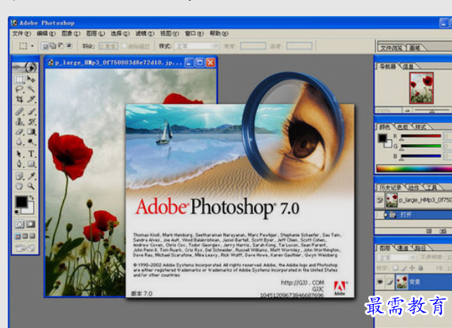Select the Slice tool
Image resolution: width=452 pixels, height=328 pixels.
point(31,99)
